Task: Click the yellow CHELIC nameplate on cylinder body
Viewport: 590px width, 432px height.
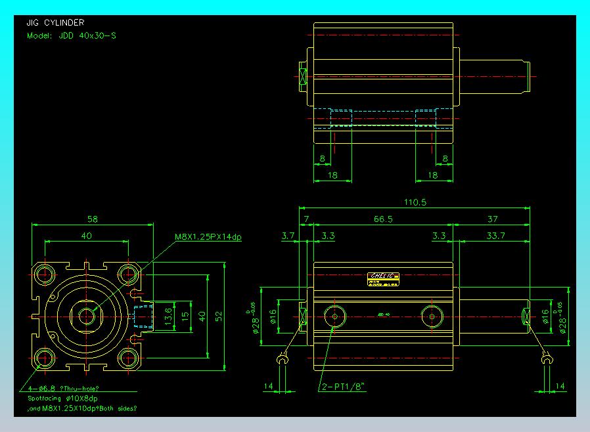Action: (x=383, y=279)
